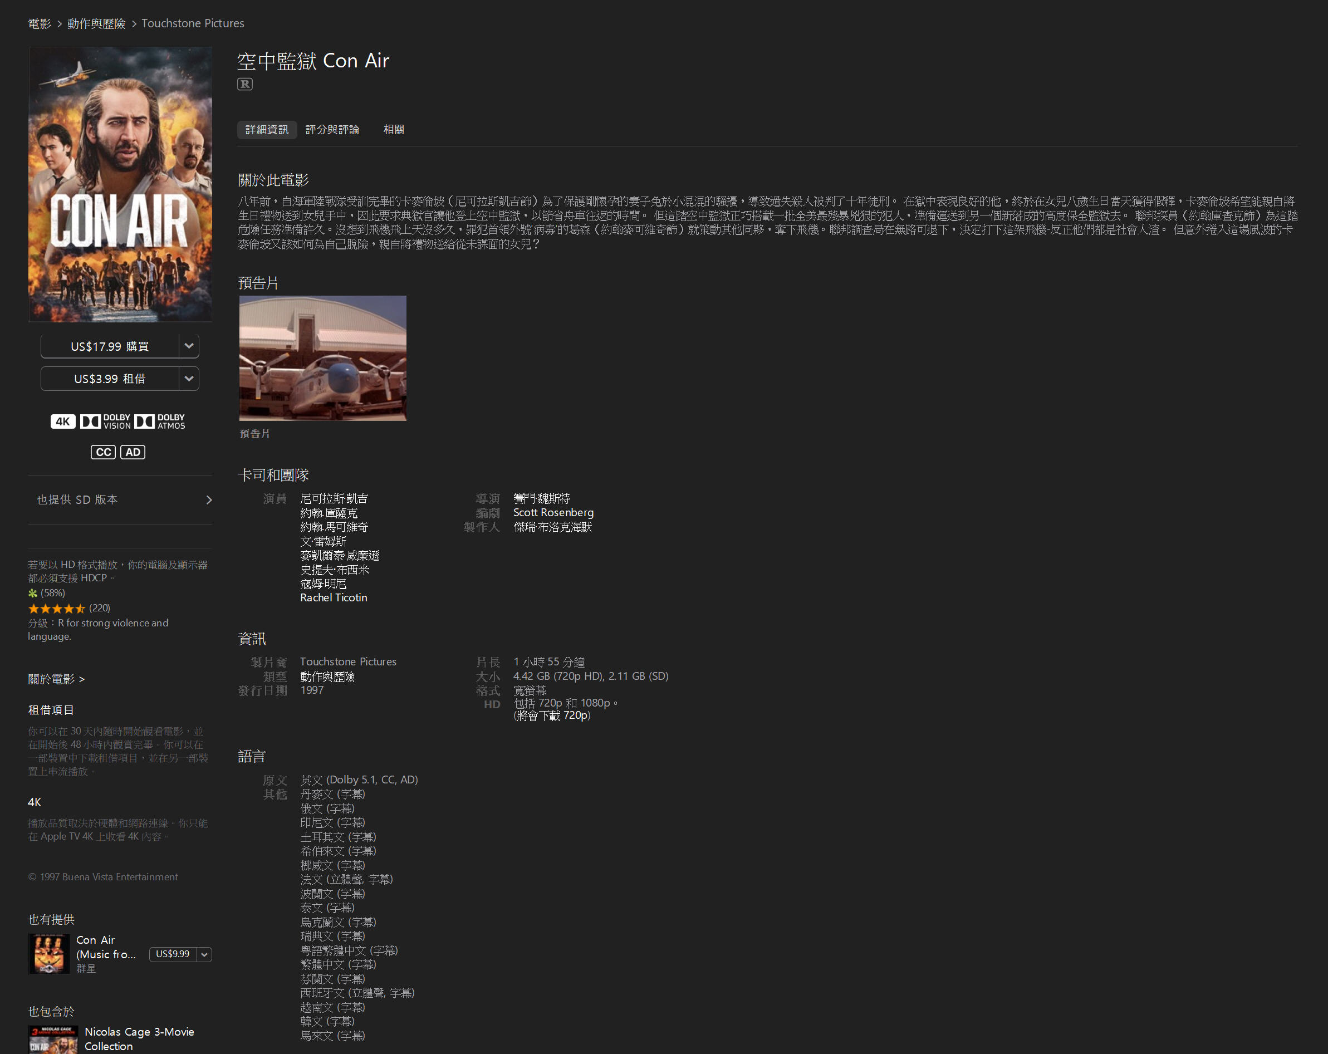Rent the movie for US$3.99
1328x1054 pixels.
(x=110, y=379)
